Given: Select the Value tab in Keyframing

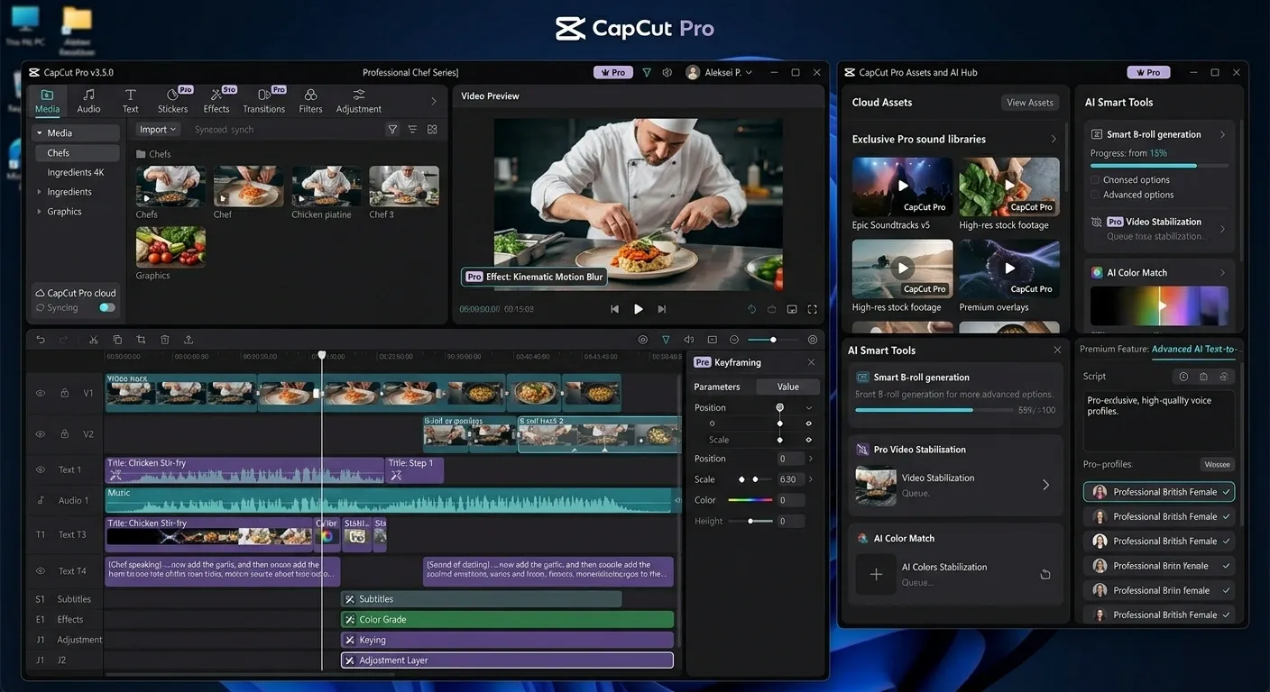Looking at the screenshot, I should click(x=787, y=387).
